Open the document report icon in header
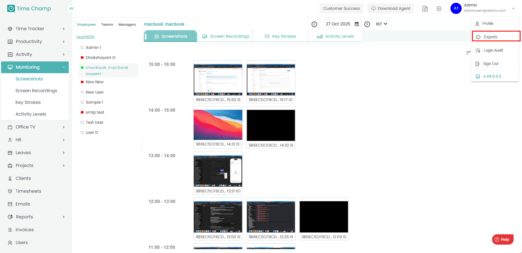522x253 pixels. point(425,9)
